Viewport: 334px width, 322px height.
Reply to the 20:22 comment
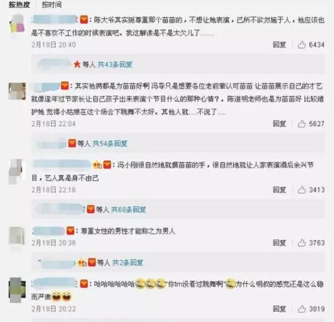pyautogui.click(x=279, y=309)
